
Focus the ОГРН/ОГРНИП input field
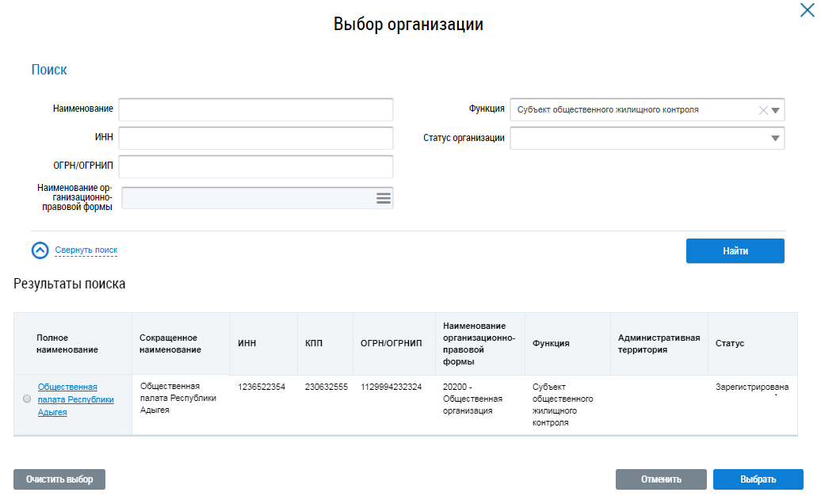pos(256,166)
